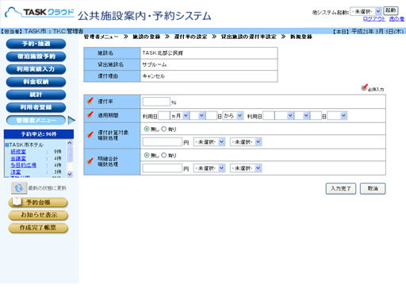Open the 料金収納 menu
Screen dimensions: 406x305
pos(36,82)
